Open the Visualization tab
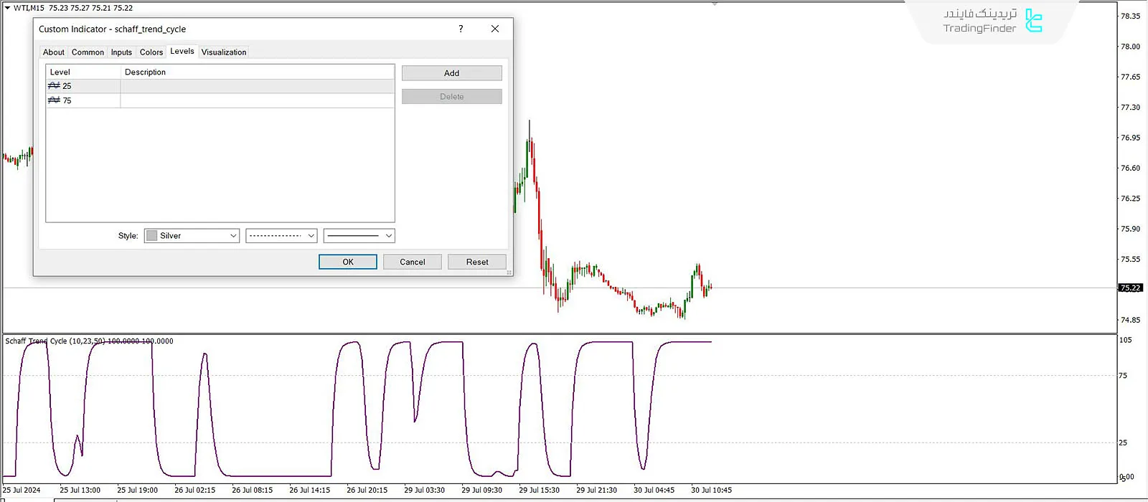This screenshot has width=1148, height=502. pyautogui.click(x=224, y=52)
